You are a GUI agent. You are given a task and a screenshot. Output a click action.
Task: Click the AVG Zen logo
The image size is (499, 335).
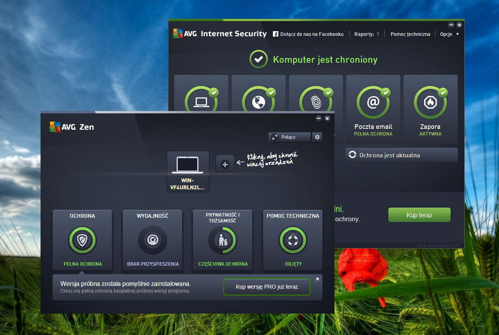click(x=72, y=127)
